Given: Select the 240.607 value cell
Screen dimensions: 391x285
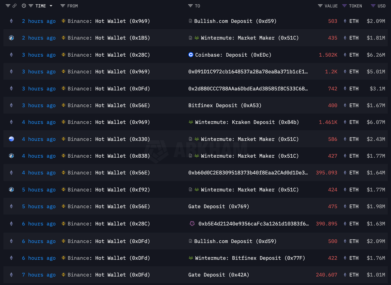Looking at the screenshot, I should pos(326,275).
